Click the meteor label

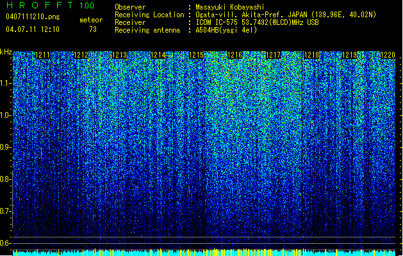click(x=91, y=20)
